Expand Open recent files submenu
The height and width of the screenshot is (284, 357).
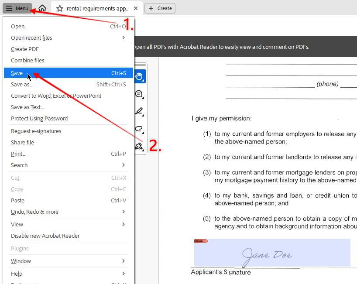coord(69,38)
